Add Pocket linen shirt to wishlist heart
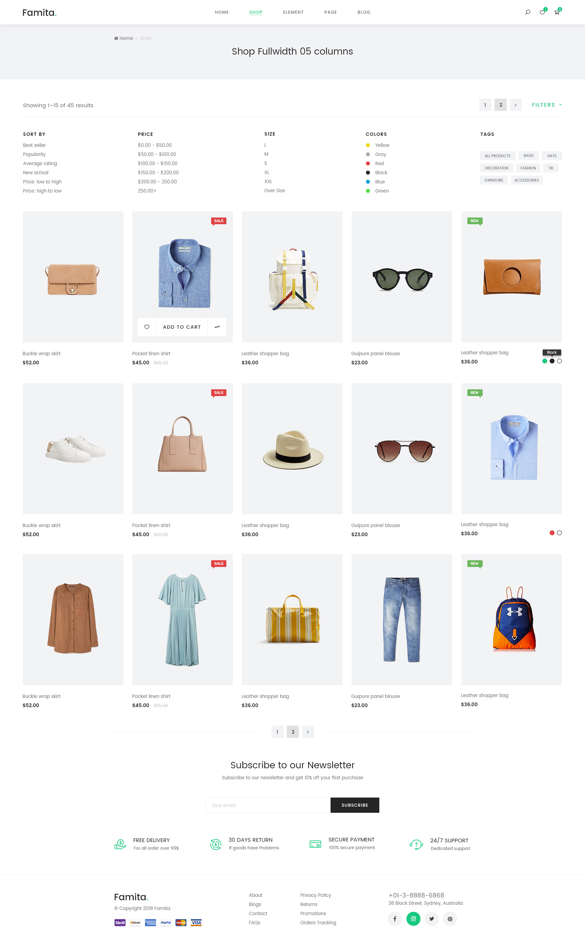The image size is (585, 945). click(x=147, y=327)
